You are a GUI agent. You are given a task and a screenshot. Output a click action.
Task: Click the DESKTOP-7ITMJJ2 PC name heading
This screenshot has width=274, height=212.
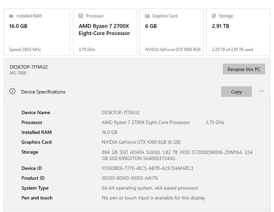click(29, 67)
